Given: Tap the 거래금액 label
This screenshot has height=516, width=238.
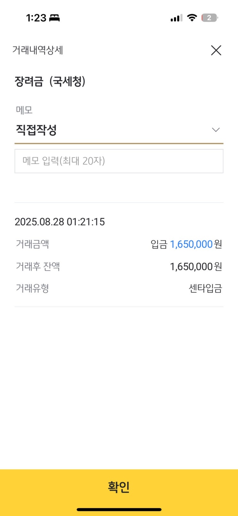Looking at the screenshot, I should coord(32,244).
